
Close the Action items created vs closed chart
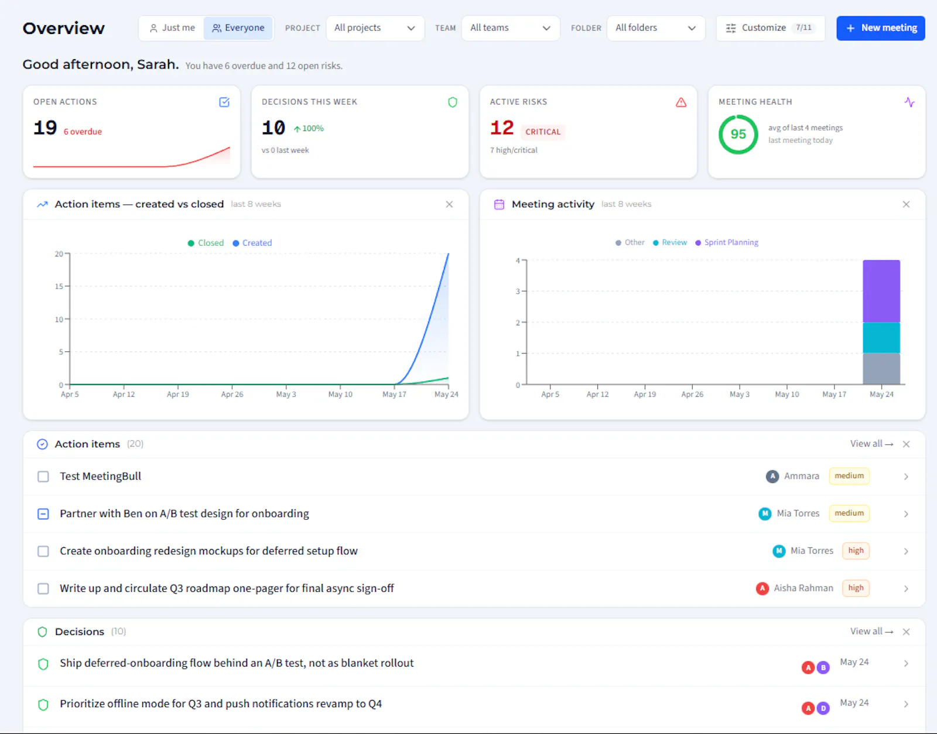pos(449,204)
